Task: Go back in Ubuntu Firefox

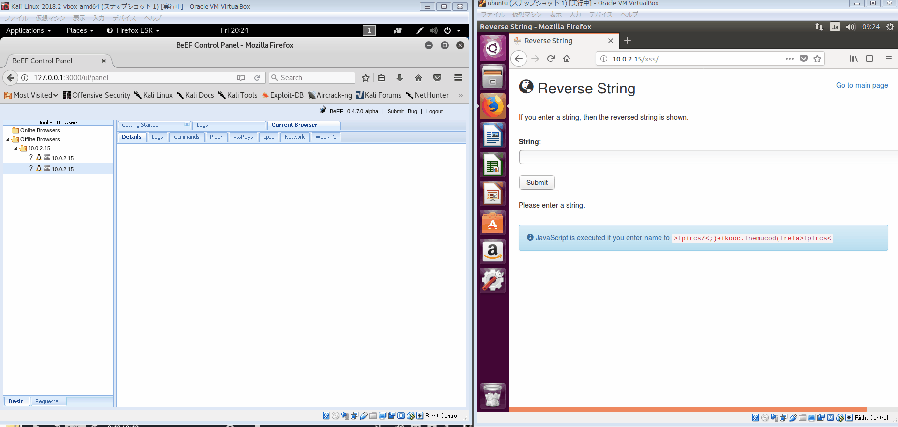Action: 519,59
